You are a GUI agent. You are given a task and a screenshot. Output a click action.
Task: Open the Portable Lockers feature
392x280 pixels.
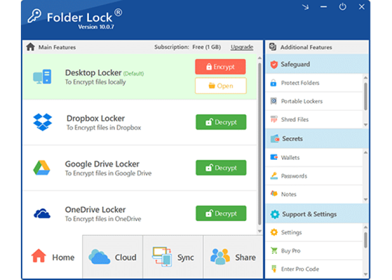[301, 101]
